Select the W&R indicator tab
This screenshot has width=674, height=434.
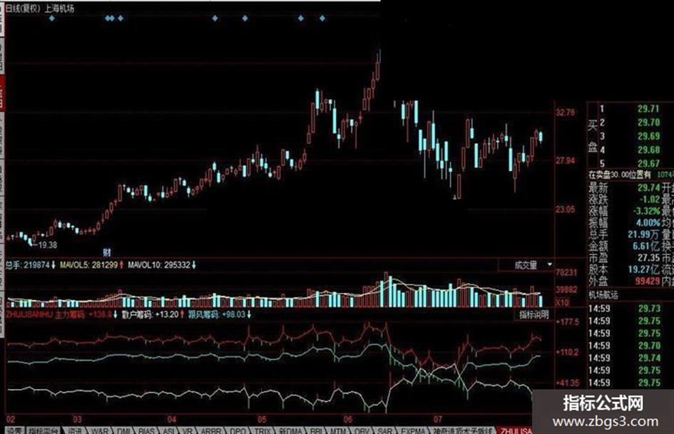coord(100,430)
